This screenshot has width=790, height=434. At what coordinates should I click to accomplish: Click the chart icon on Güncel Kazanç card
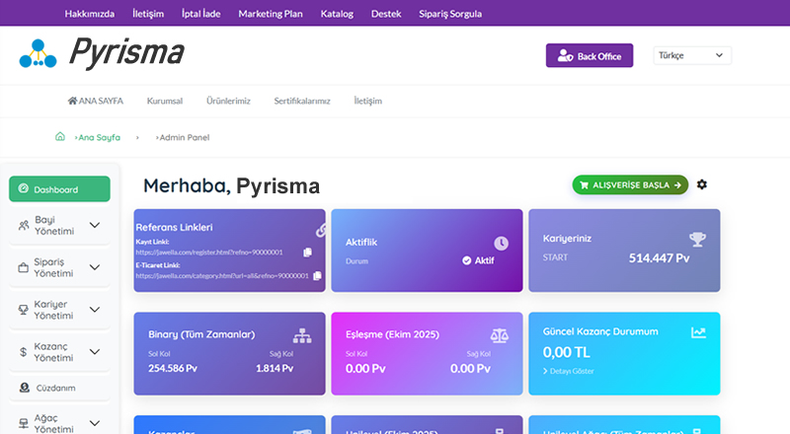coord(698,333)
